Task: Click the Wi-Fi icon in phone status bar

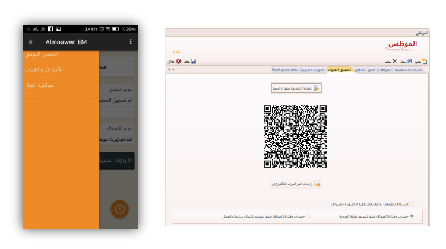Action: click(x=108, y=29)
